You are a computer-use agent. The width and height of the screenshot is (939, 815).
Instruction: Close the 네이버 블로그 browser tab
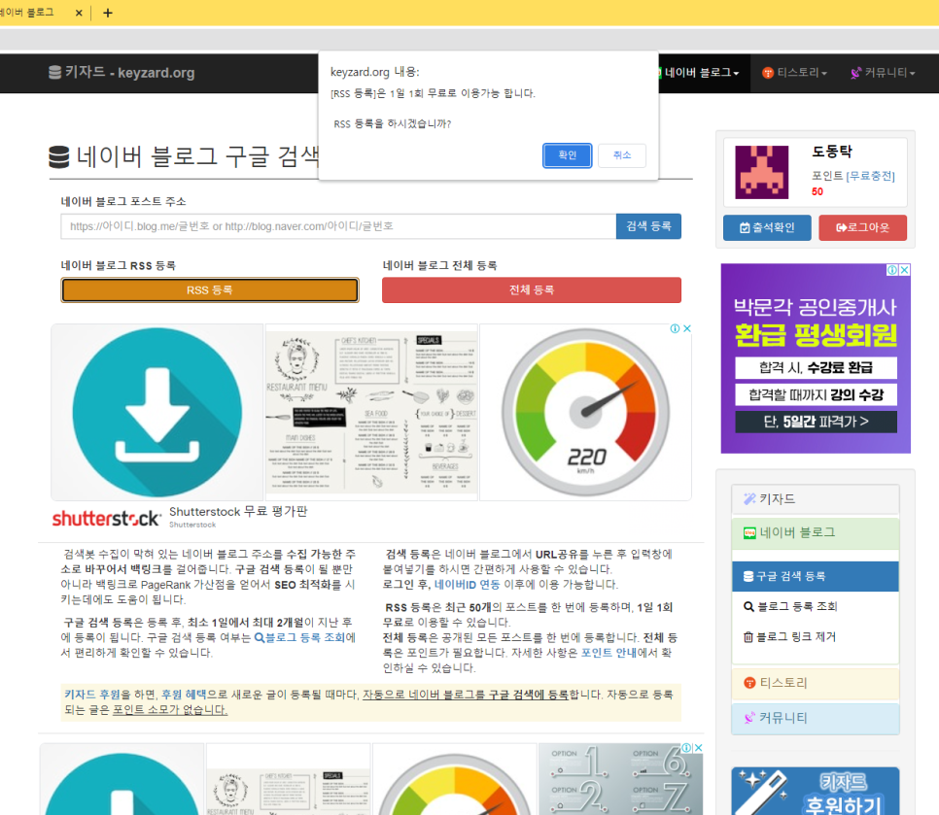79,13
